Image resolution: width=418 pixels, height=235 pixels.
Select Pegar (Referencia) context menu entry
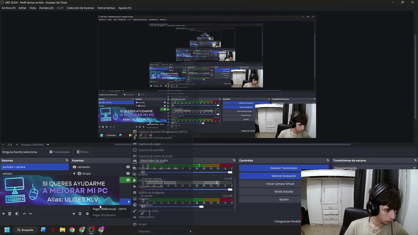point(109,209)
